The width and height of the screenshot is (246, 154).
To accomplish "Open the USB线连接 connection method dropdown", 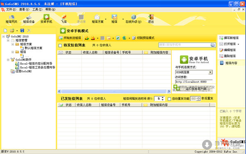I will pyautogui.click(x=210, y=72).
